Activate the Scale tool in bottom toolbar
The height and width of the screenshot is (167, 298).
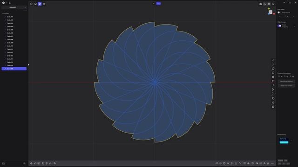tap(39, 163)
